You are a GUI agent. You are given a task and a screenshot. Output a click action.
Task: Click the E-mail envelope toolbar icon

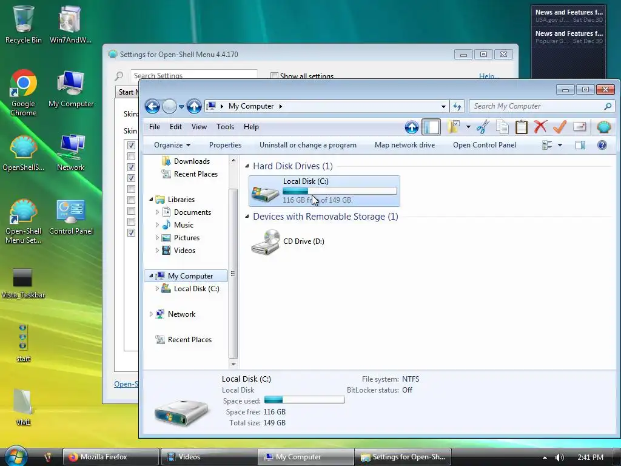click(579, 127)
